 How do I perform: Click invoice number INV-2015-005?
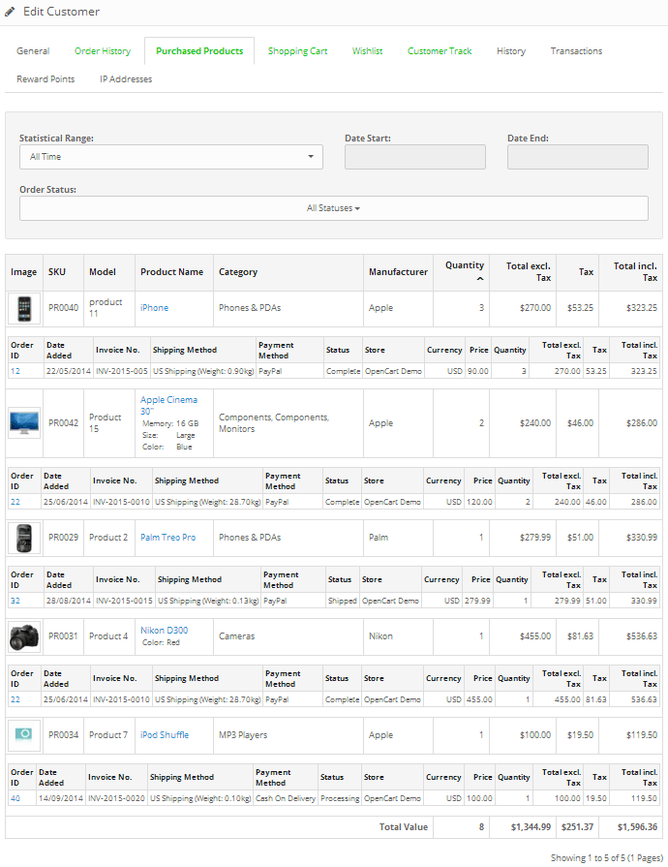(122, 372)
